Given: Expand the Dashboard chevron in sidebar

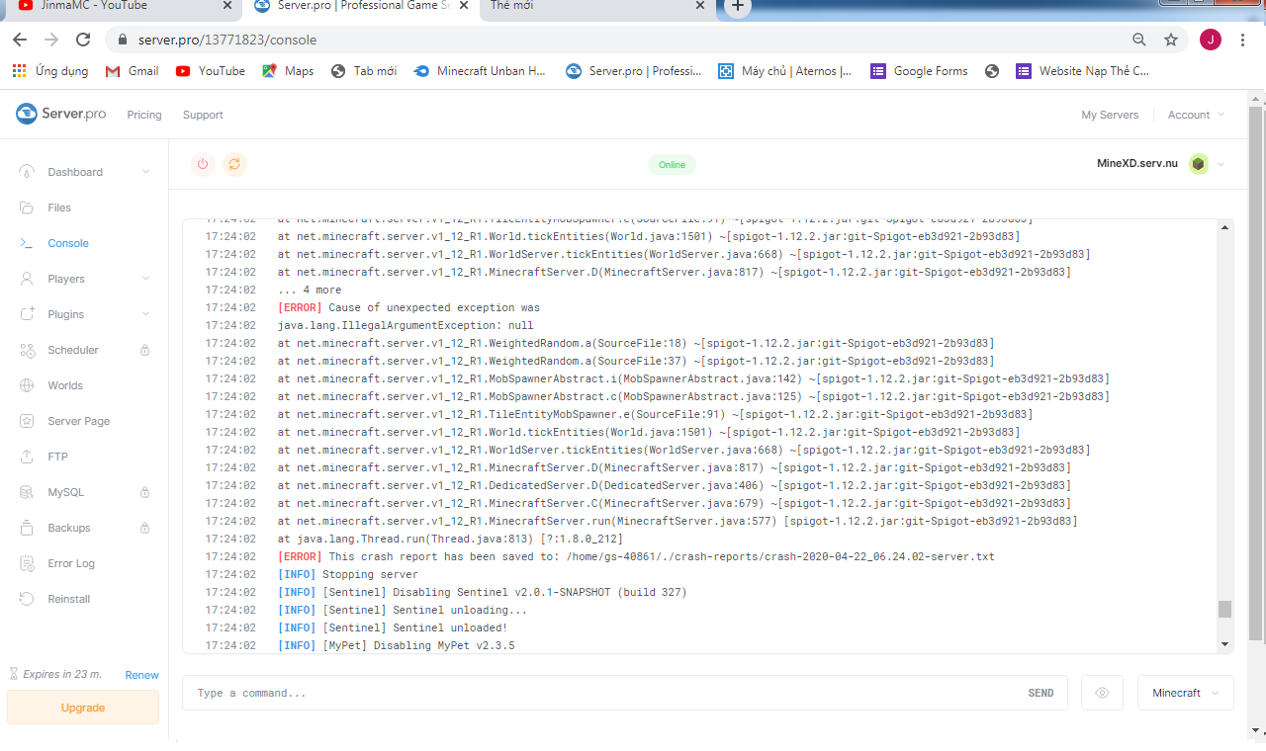Looking at the screenshot, I should [x=145, y=172].
